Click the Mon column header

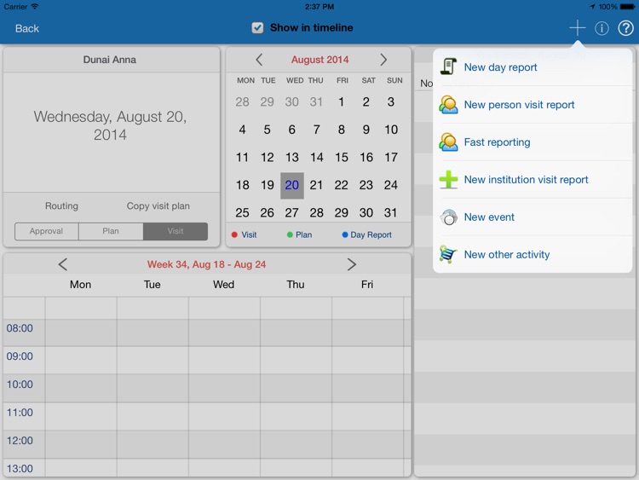point(80,284)
